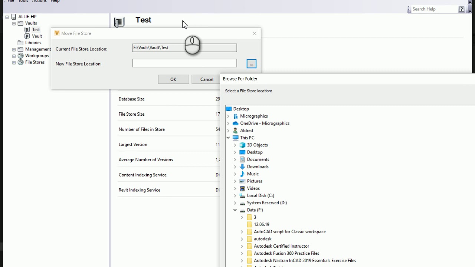Click the File Stores globe icon

(x=21, y=62)
